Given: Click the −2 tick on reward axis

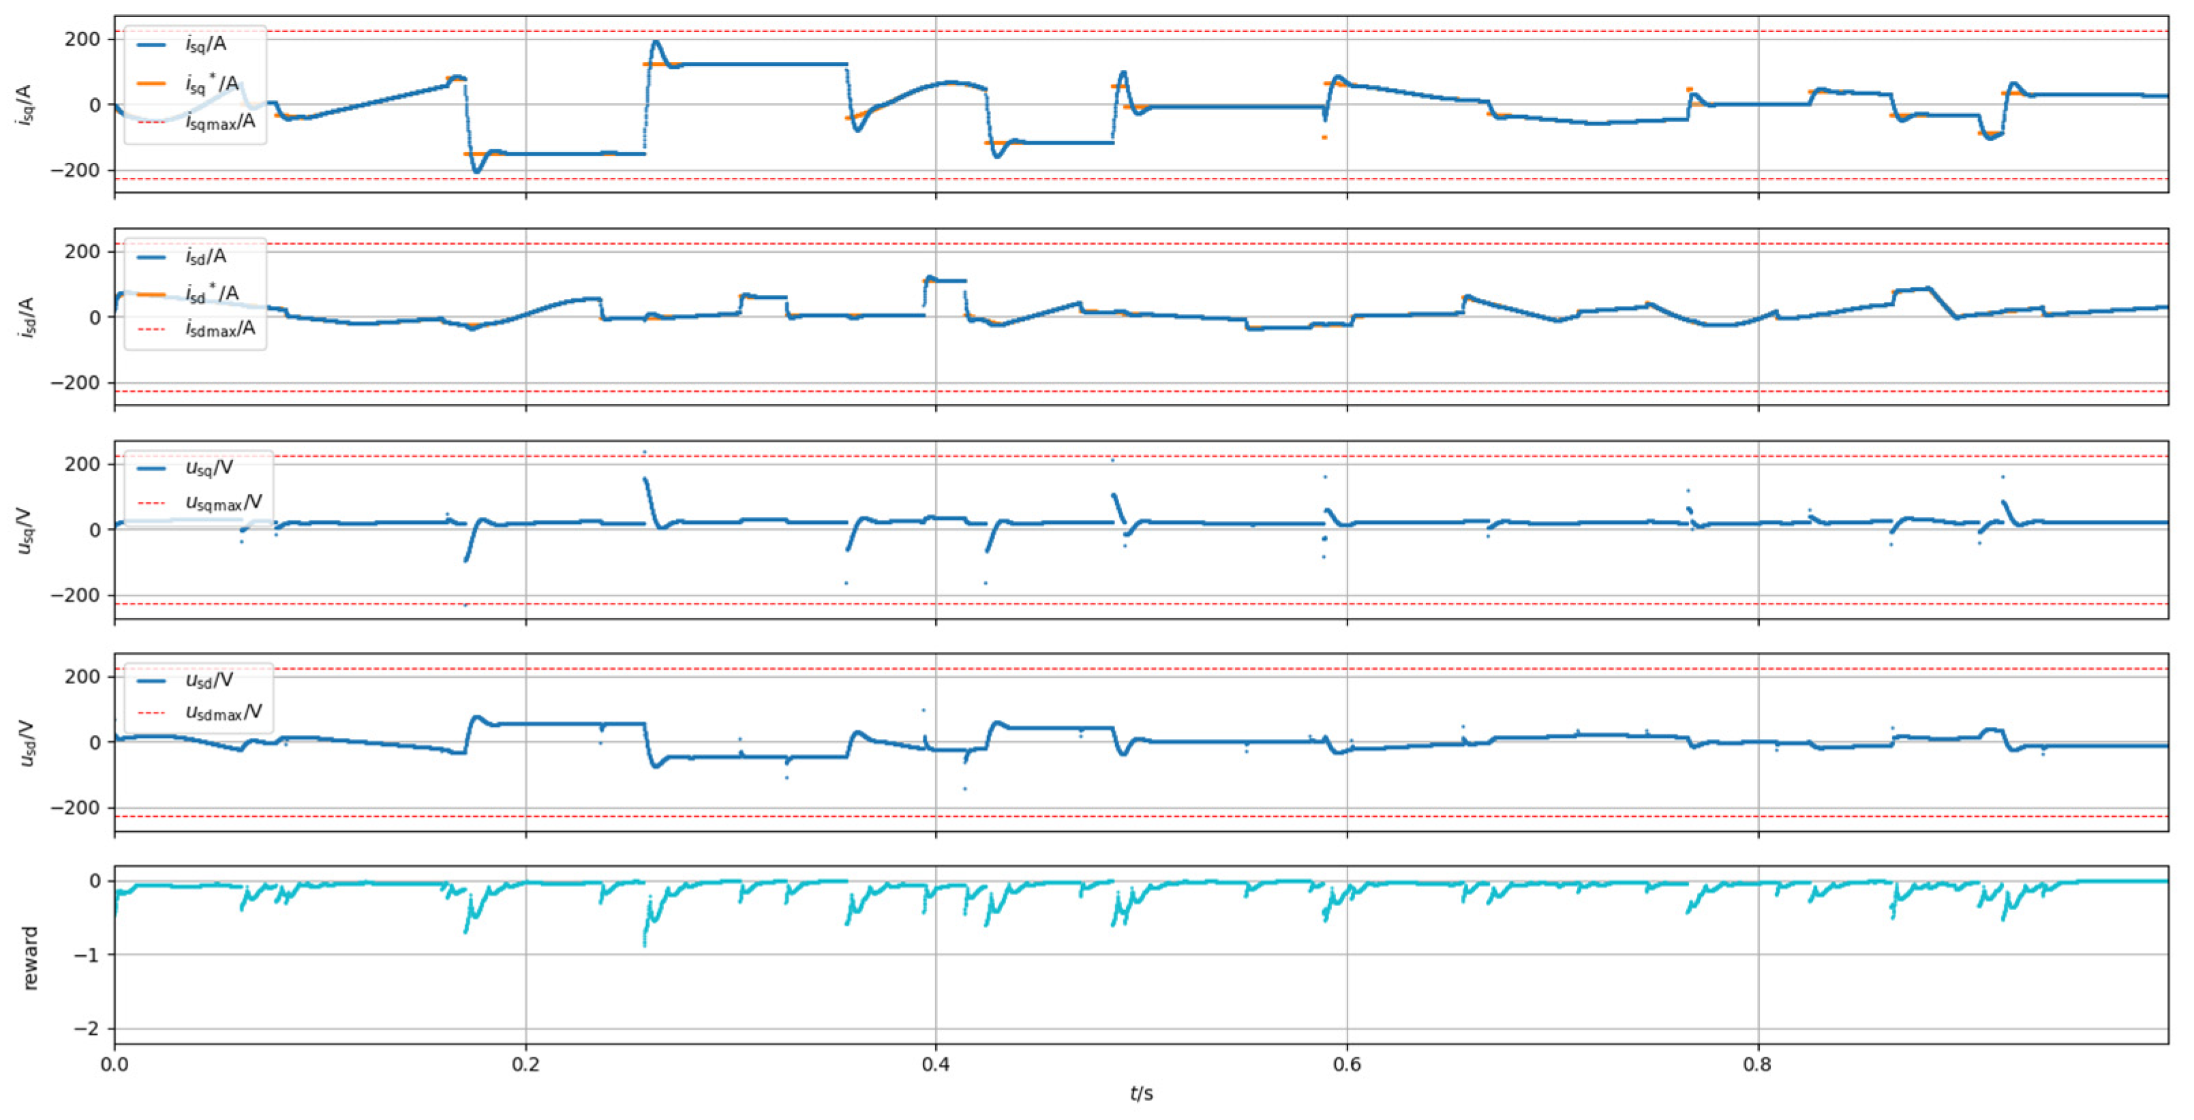Looking at the screenshot, I should coord(88,1029).
